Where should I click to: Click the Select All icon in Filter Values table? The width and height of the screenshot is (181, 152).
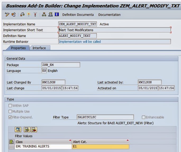click(x=12, y=142)
